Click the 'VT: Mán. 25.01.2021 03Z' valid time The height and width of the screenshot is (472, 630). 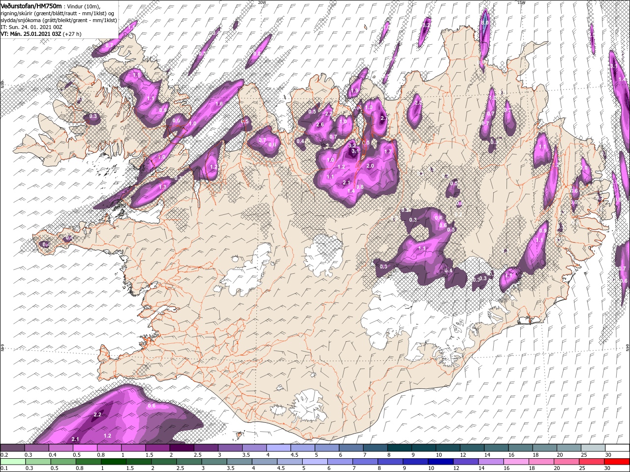tap(31, 34)
